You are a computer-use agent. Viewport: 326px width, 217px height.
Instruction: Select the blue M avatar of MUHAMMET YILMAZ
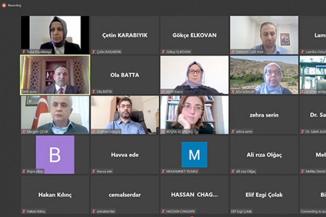click(x=195, y=154)
